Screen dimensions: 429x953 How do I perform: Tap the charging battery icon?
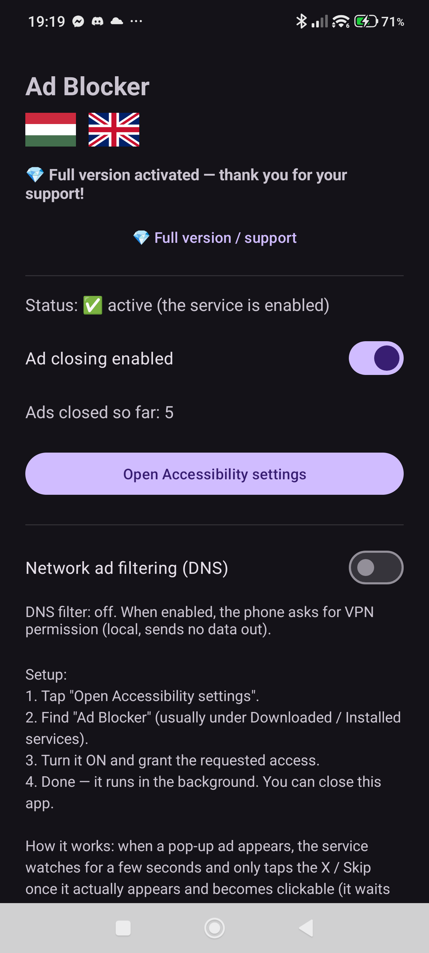366,21
